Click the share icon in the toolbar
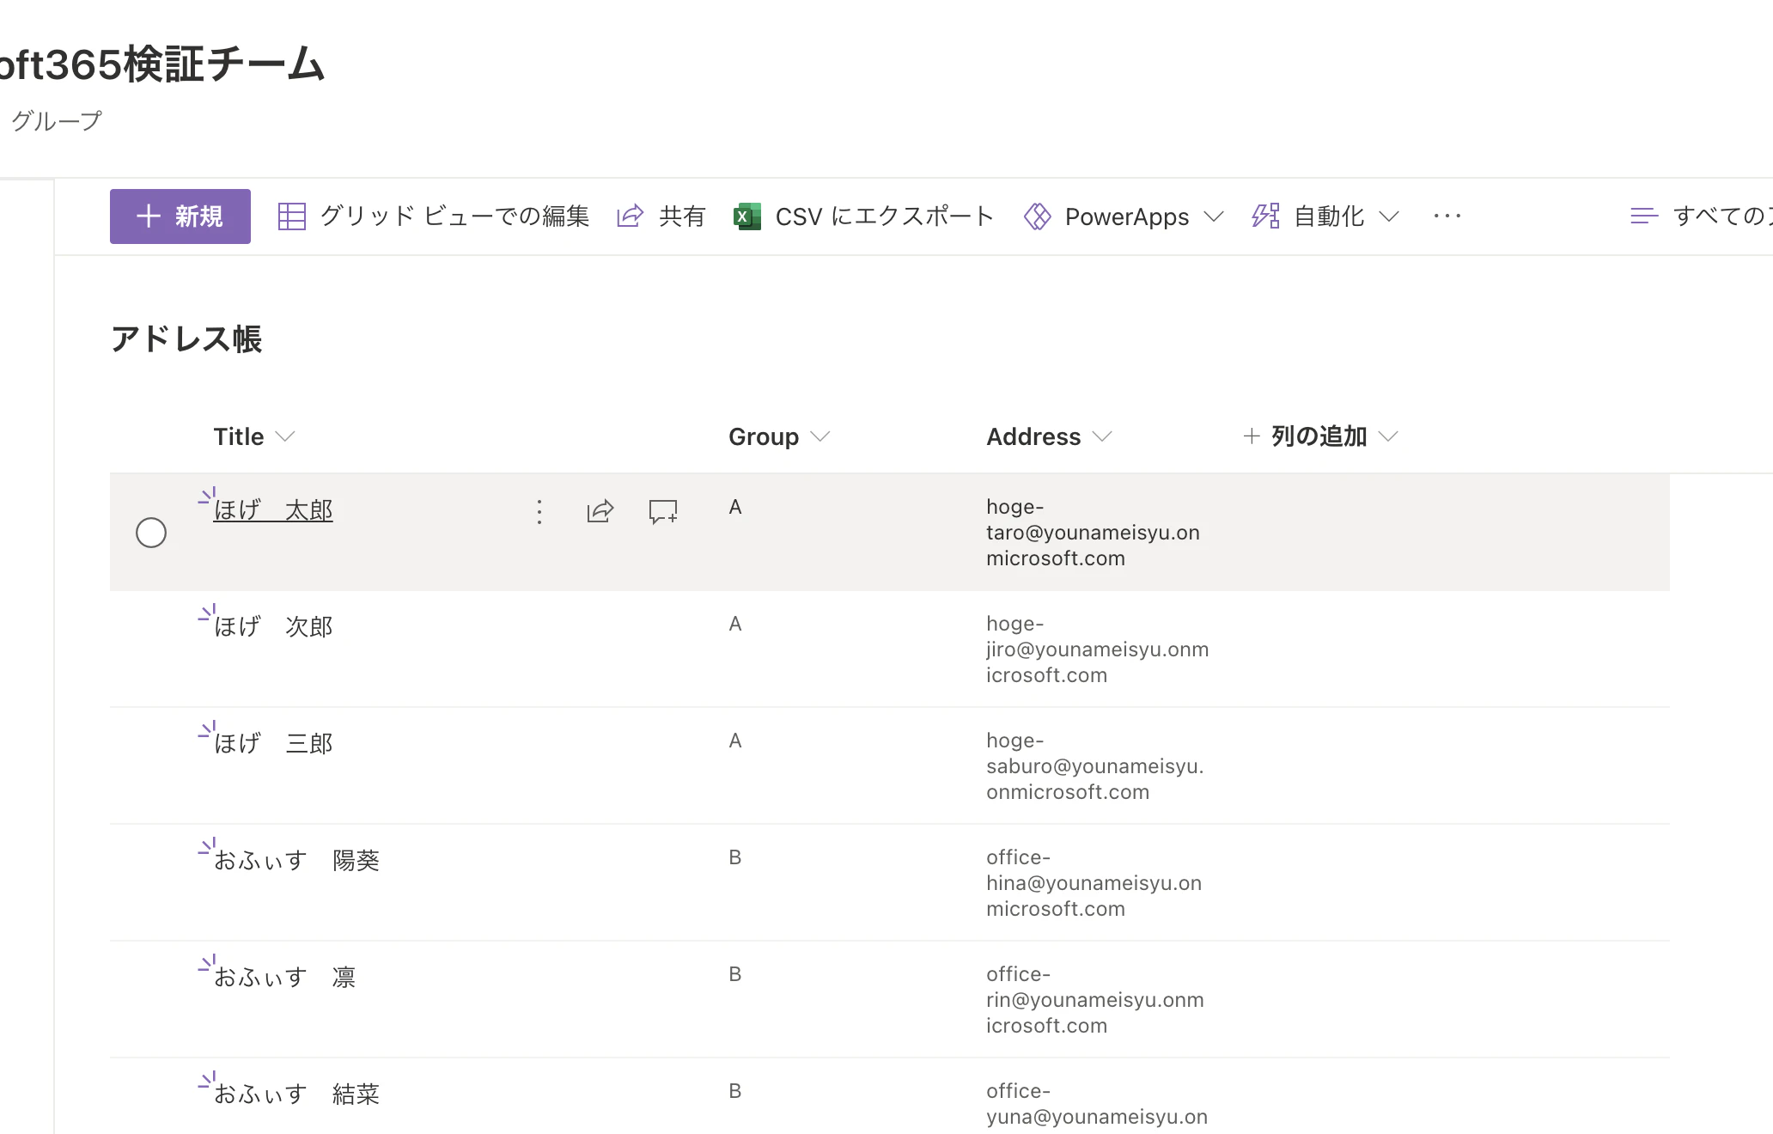This screenshot has width=1773, height=1134. [631, 216]
